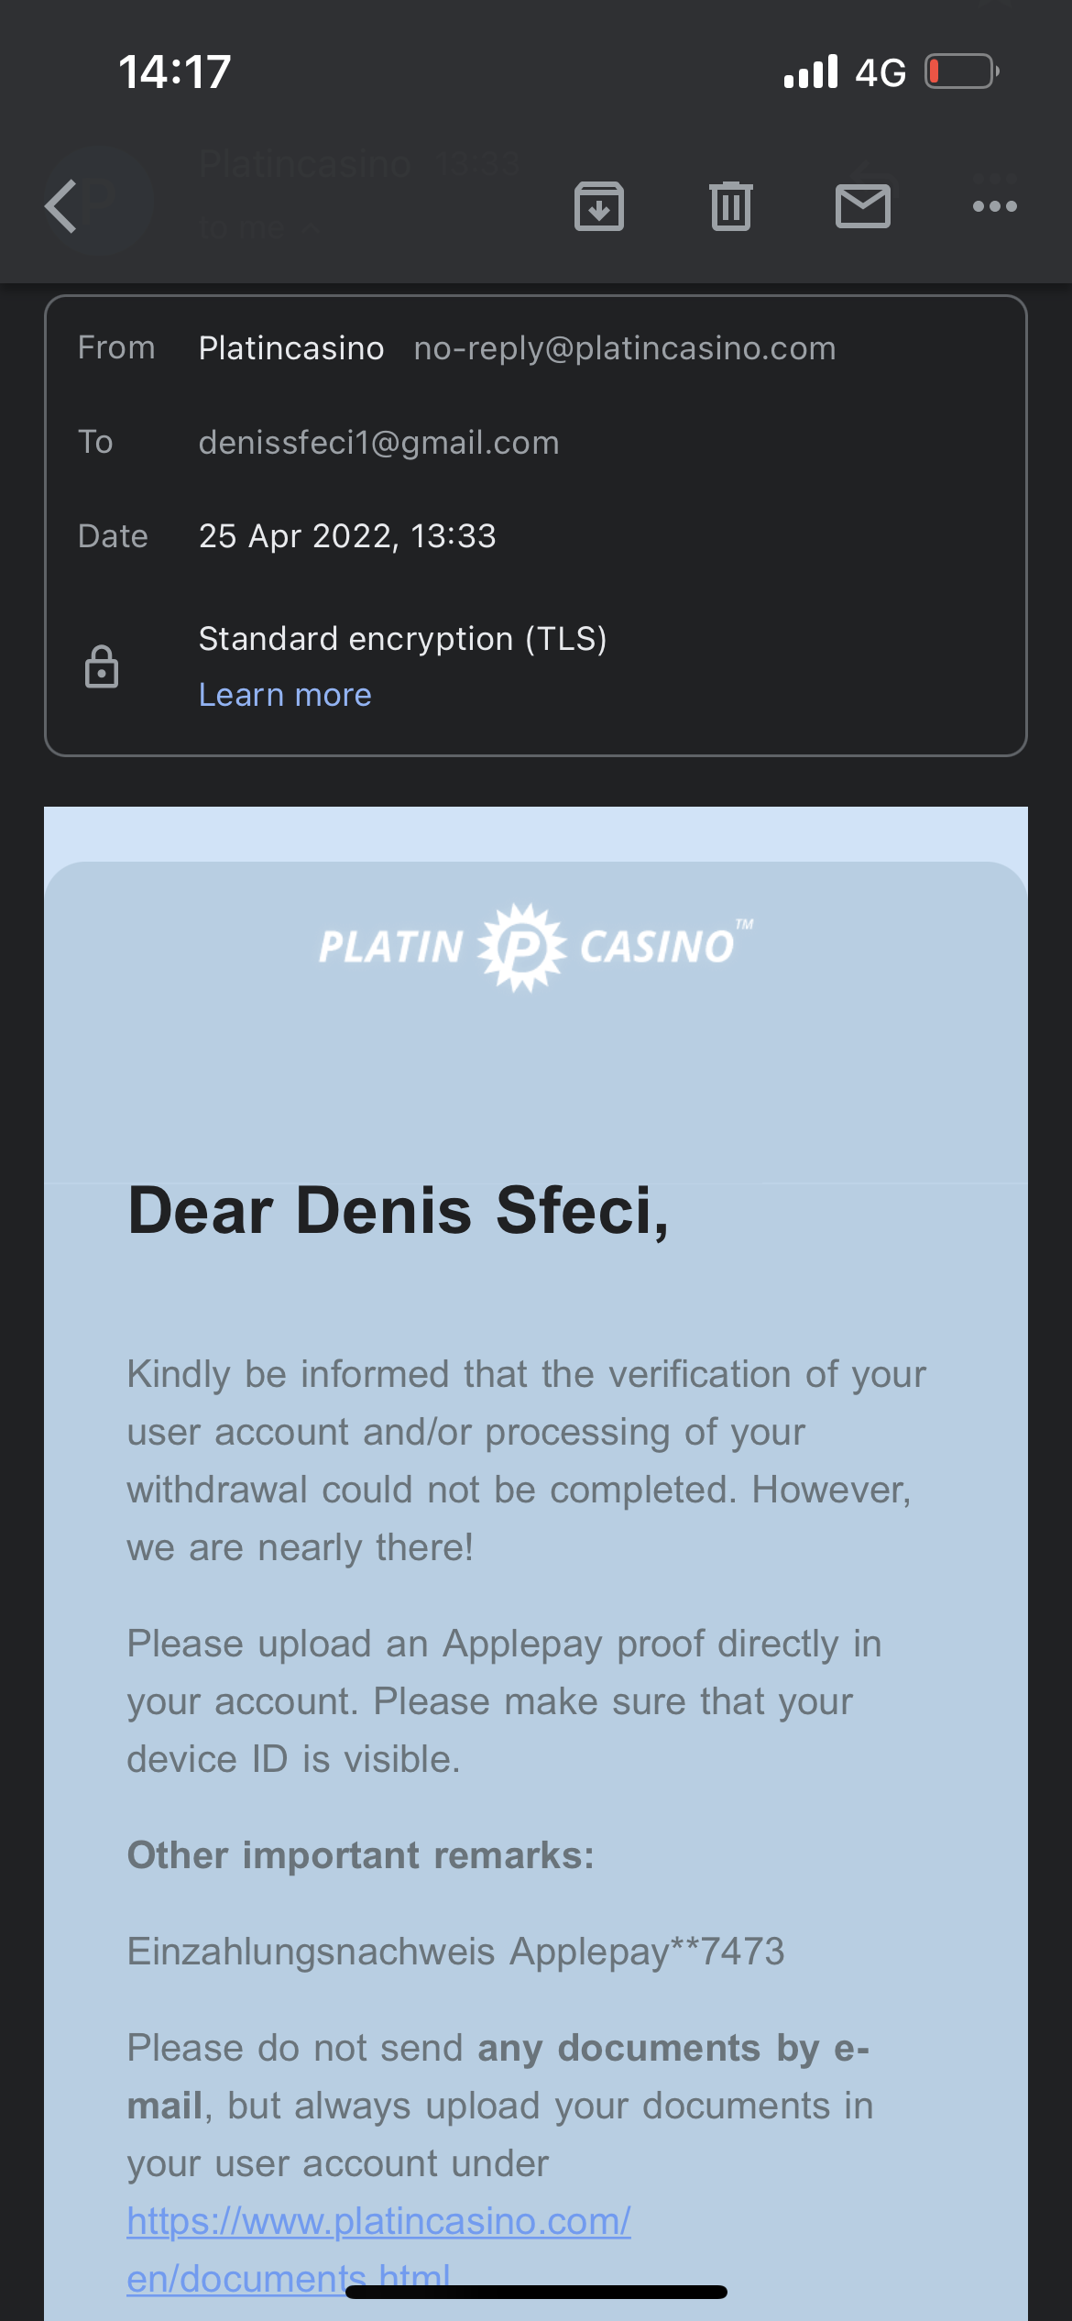Tap the battery indicator in status bar
The height and width of the screenshot is (2321, 1072).
pyautogui.click(x=962, y=71)
